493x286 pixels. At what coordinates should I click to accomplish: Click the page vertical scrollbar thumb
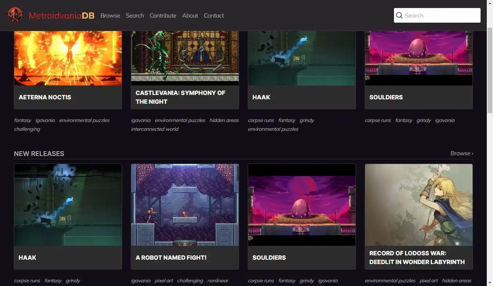(490, 70)
